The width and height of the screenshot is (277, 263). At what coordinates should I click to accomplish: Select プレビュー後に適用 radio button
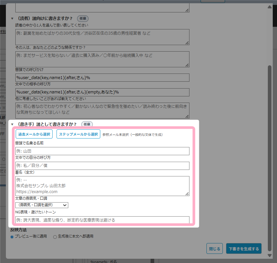click(x=12, y=237)
